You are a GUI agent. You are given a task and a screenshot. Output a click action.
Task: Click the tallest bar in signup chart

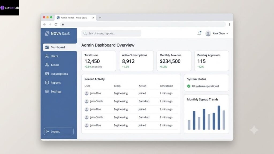219,118
